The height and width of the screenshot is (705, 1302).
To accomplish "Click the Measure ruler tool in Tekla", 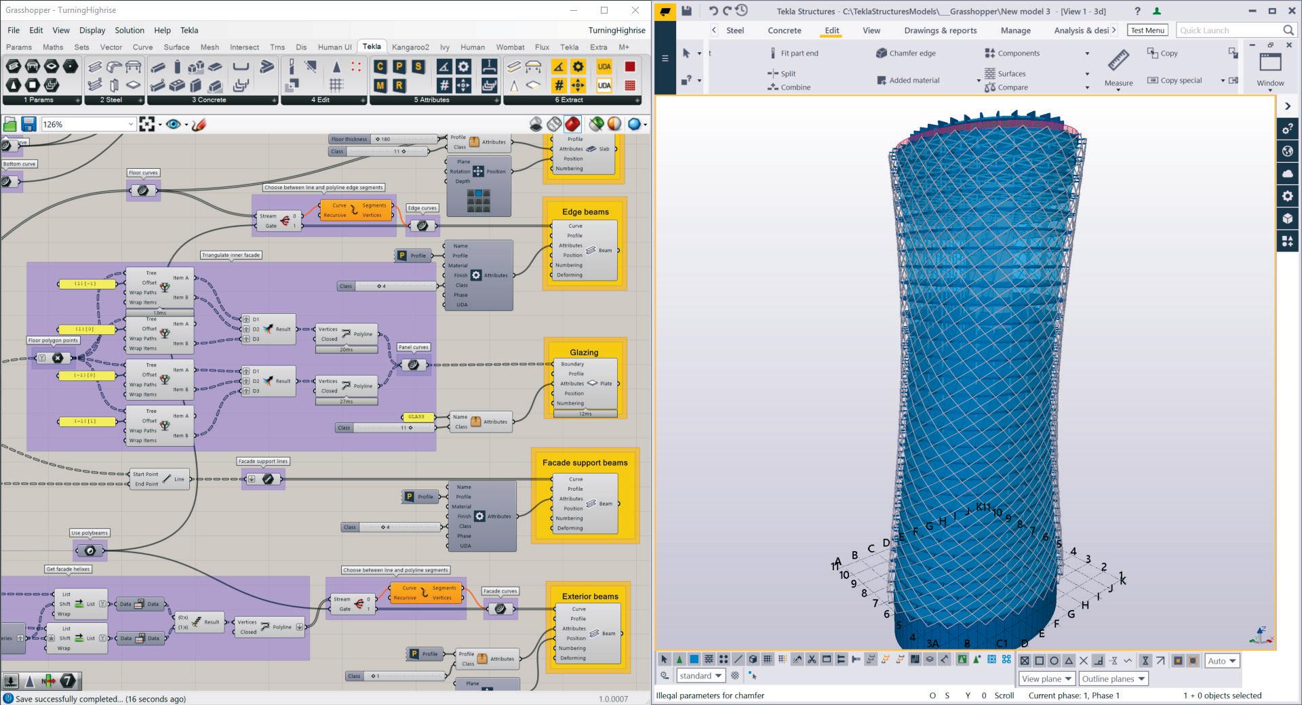I will (1118, 67).
